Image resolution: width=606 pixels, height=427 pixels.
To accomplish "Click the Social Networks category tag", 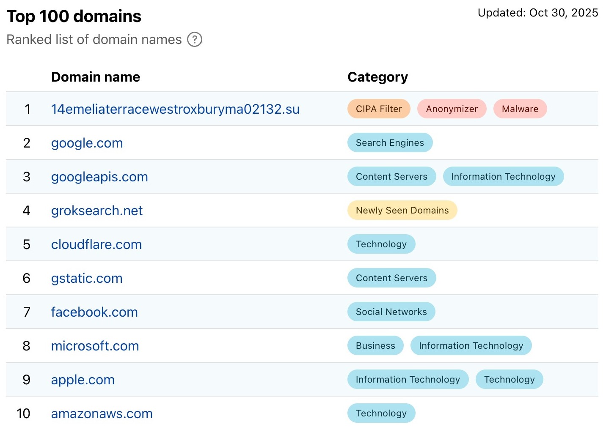I will tap(391, 312).
